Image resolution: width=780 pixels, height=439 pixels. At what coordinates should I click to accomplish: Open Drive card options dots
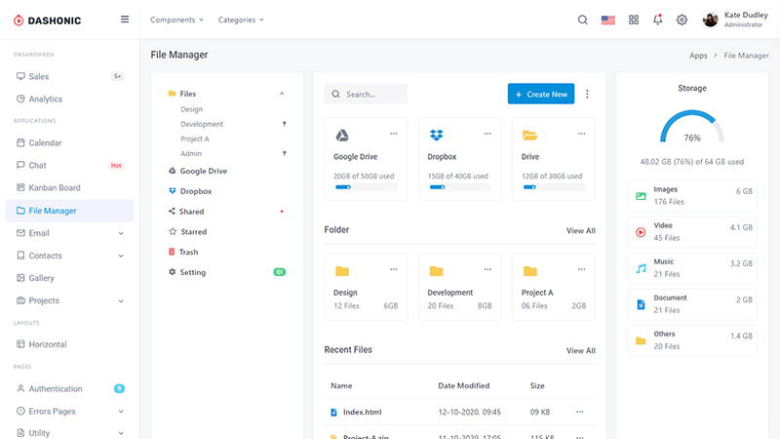click(x=581, y=134)
